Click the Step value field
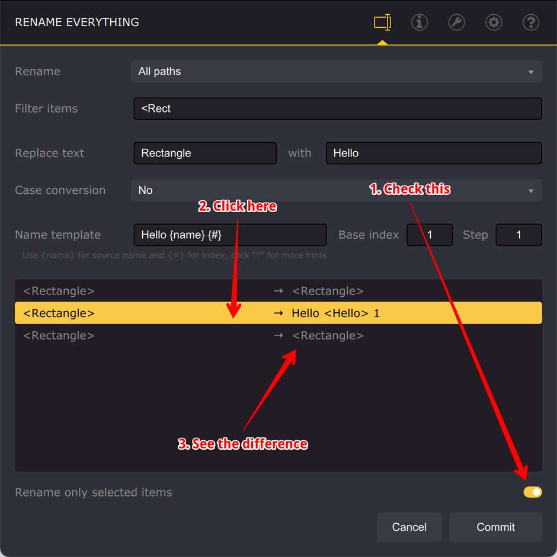Viewport: 557px width, 557px height. click(518, 235)
